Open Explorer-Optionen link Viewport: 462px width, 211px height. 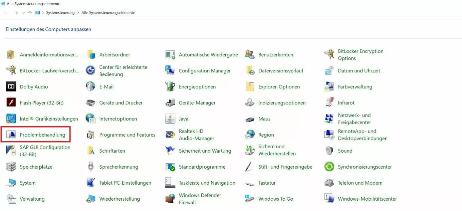pos(279,87)
